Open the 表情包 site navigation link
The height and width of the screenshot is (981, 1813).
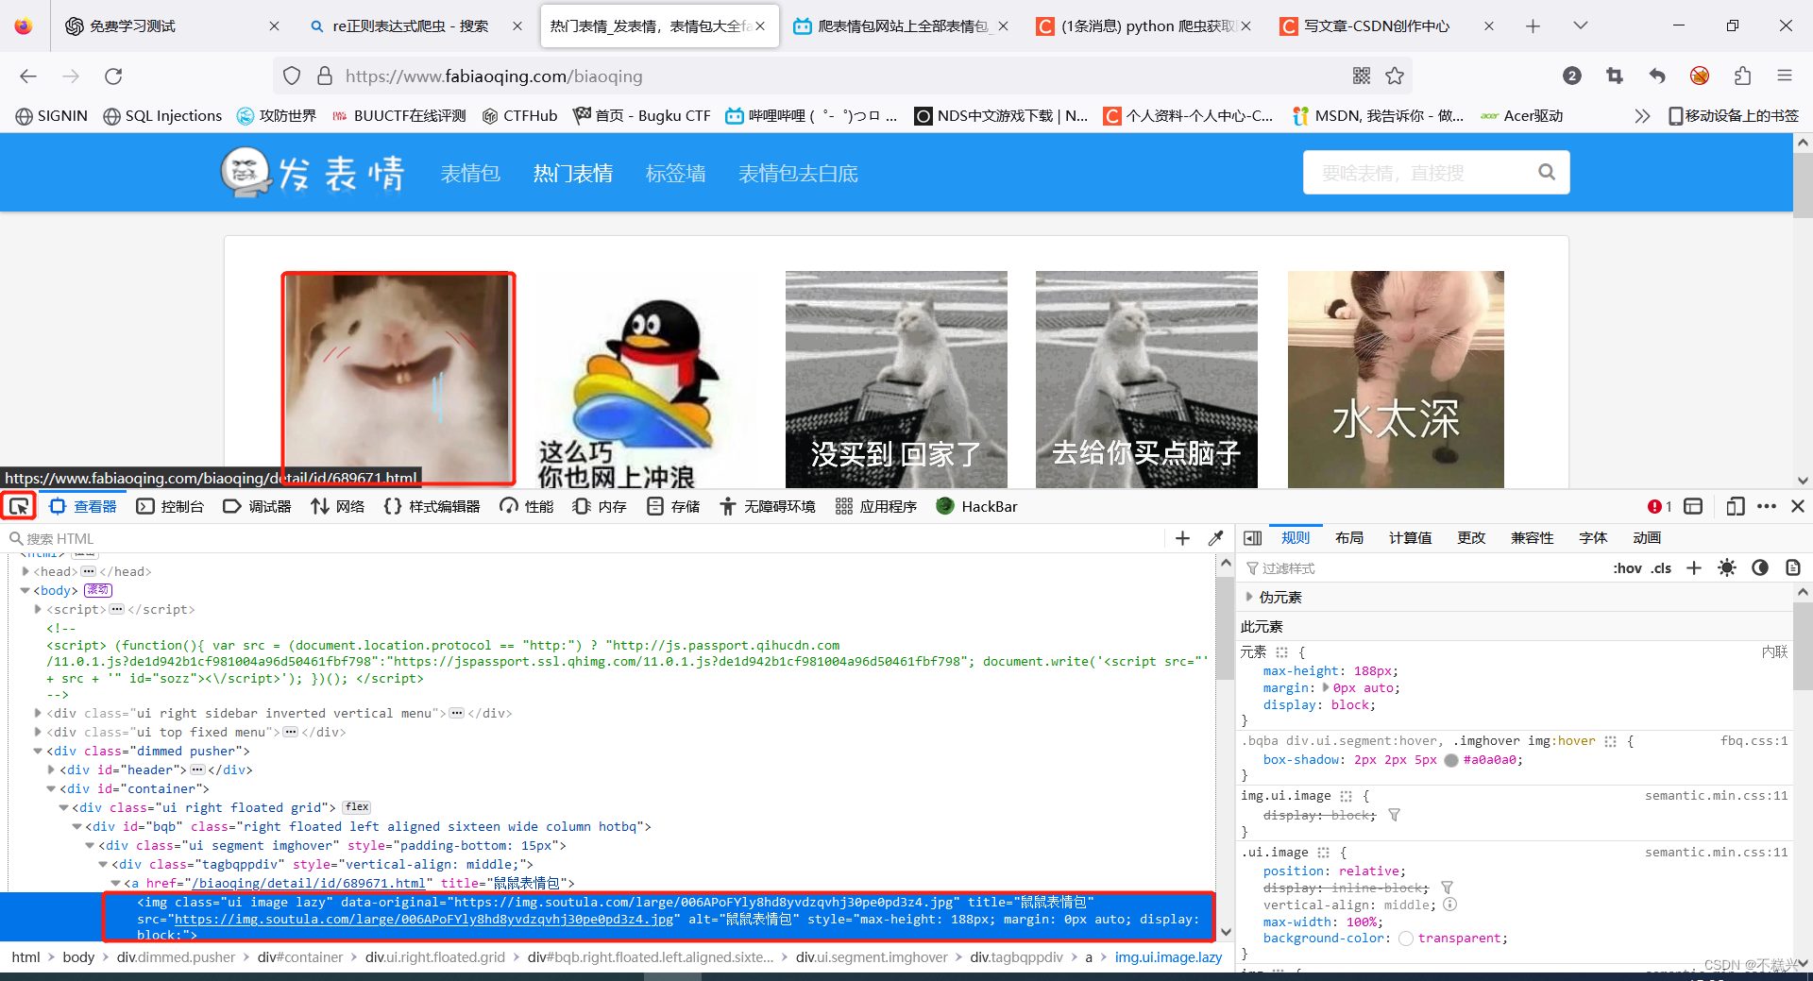coord(470,174)
